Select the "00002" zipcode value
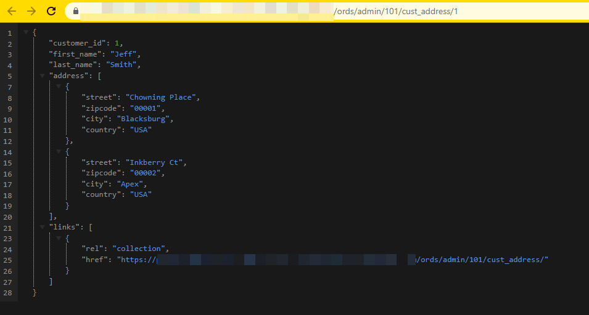The width and height of the screenshot is (589, 315). tap(145, 173)
